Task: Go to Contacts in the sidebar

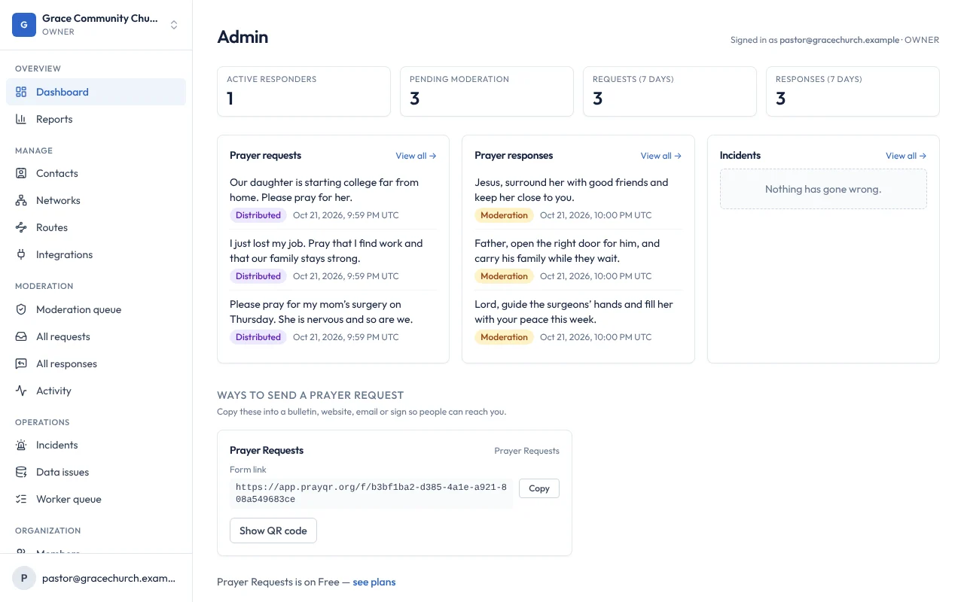Action: (96, 173)
